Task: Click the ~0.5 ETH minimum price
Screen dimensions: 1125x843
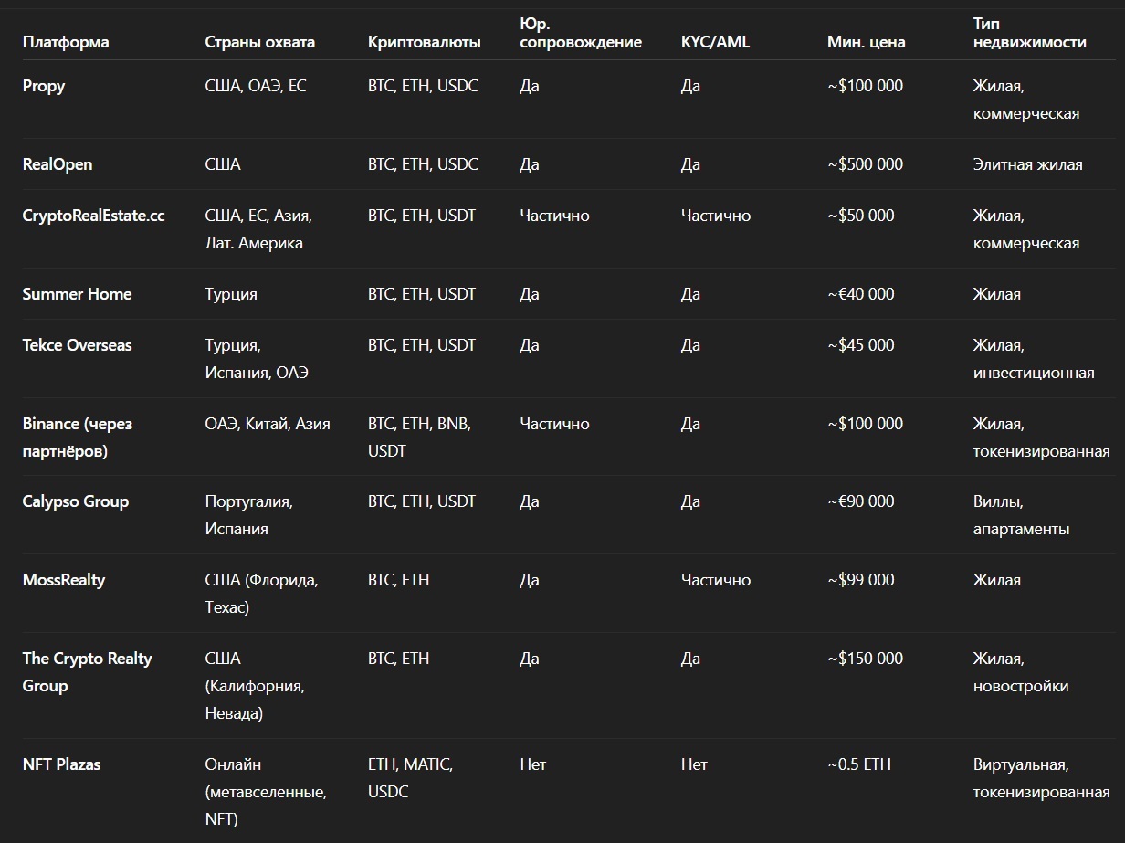Action: coord(859,764)
